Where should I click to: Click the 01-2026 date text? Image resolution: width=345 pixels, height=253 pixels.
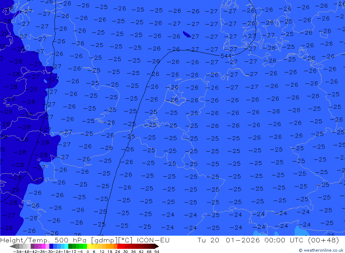[x=243, y=240]
